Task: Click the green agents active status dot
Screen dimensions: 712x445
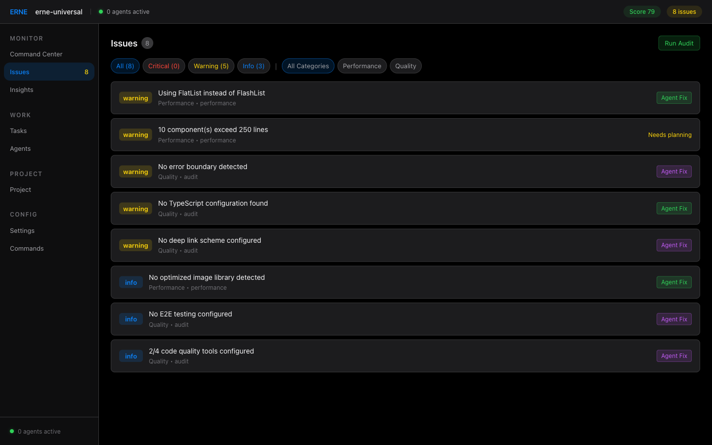Action: pyautogui.click(x=101, y=11)
